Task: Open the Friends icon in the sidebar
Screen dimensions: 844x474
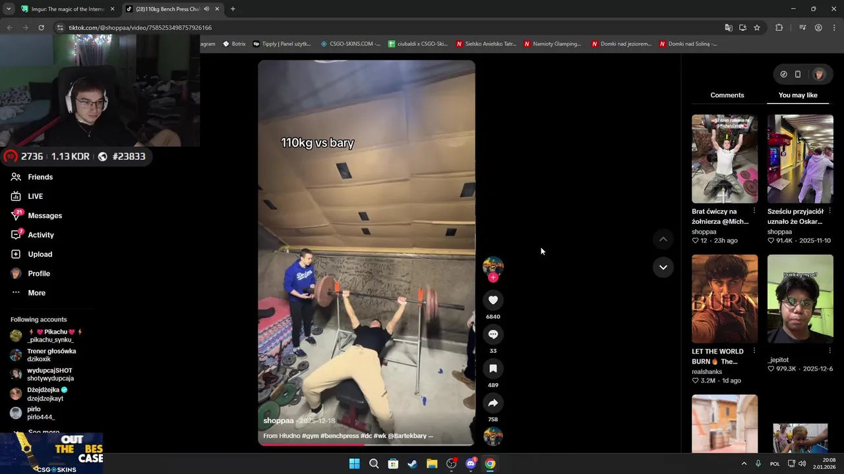Action: [16, 177]
